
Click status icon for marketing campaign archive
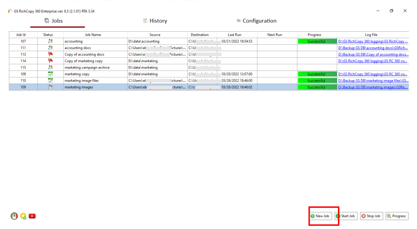point(50,67)
